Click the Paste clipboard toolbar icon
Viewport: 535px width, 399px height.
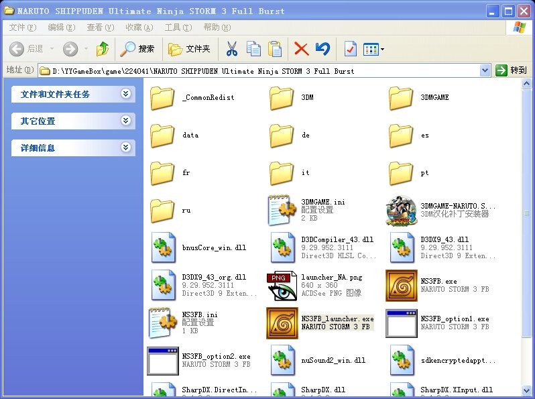tap(275, 49)
